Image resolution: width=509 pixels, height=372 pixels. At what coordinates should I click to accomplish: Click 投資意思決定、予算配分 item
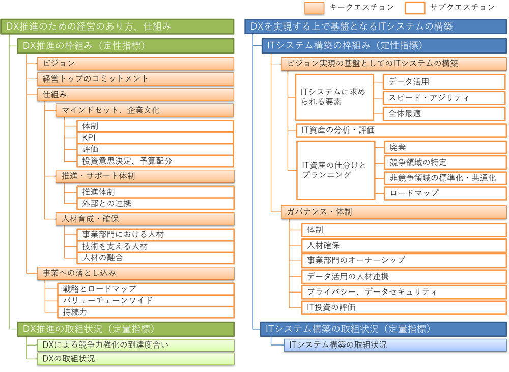(155, 161)
